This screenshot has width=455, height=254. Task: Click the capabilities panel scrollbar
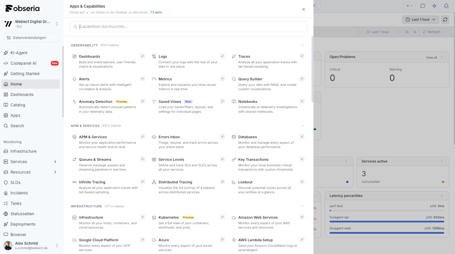[x=312, y=69]
